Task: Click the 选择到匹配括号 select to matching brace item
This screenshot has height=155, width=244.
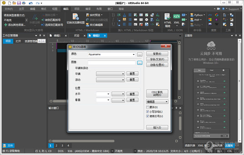Action: pos(52,25)
